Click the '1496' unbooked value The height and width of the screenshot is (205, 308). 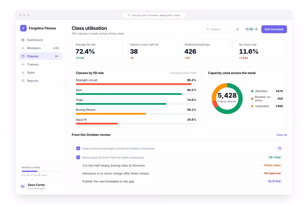[x=279, y=106]
